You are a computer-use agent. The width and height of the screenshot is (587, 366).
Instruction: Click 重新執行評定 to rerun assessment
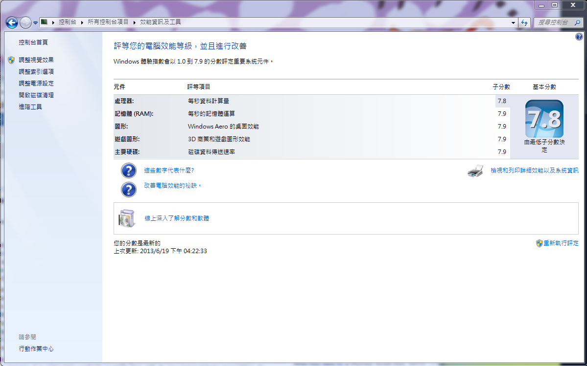[x=561, y=243]
